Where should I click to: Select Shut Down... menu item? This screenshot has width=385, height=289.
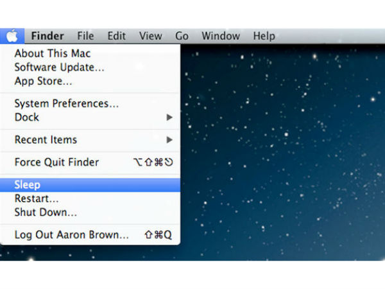pos(90,213)
